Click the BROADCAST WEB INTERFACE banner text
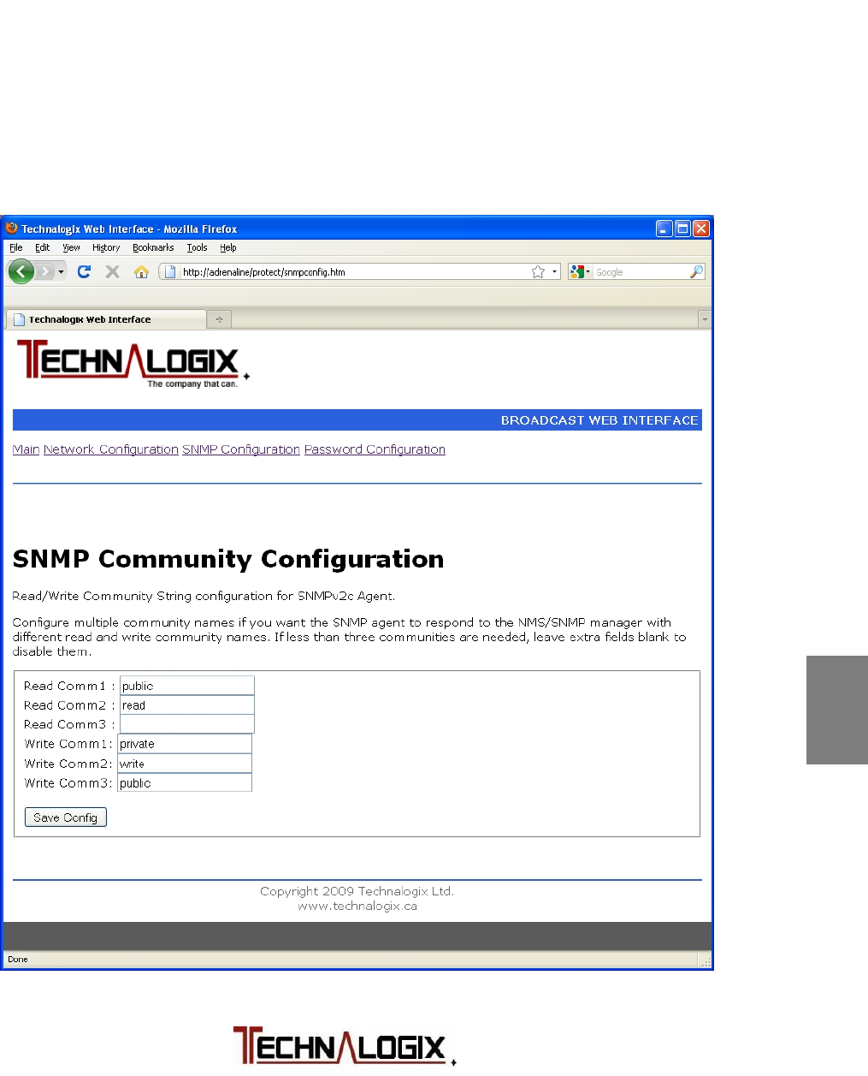868x1076 pixels. [599, 420]
